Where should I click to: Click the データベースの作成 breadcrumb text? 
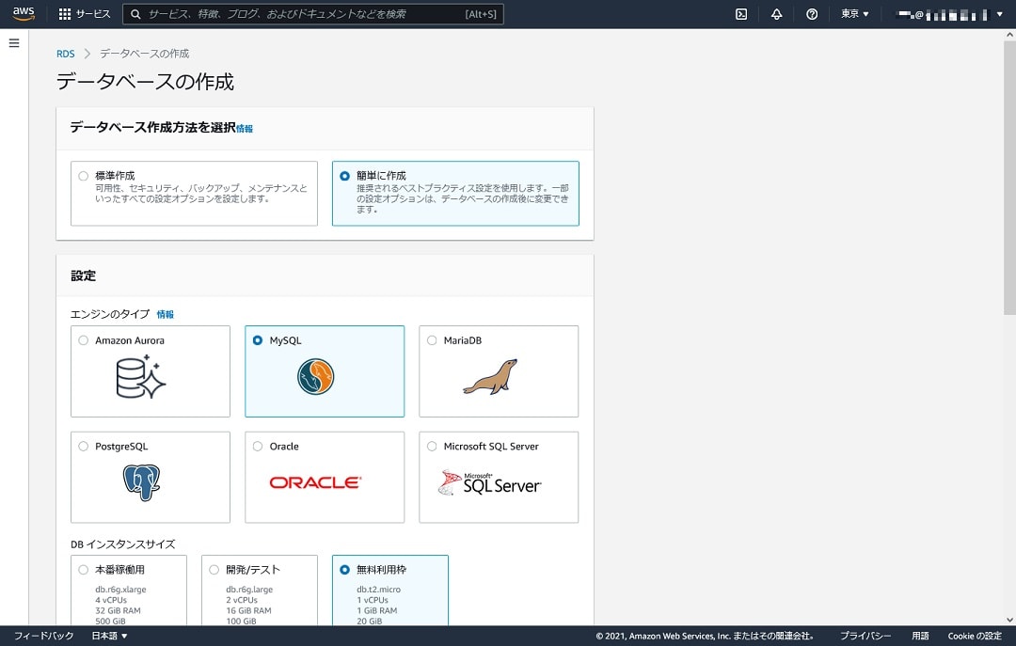145,54
